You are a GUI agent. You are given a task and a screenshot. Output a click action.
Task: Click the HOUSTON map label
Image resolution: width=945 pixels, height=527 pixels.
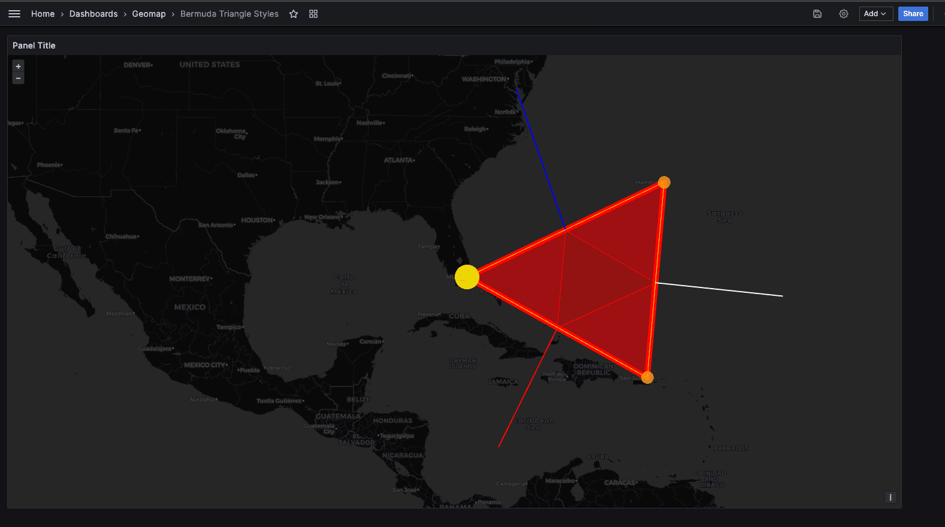258,220
